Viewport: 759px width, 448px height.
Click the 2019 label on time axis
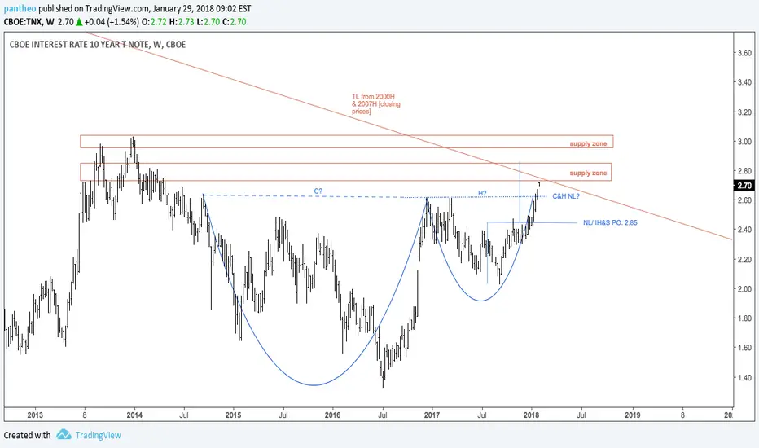click(x=632, y=415)
